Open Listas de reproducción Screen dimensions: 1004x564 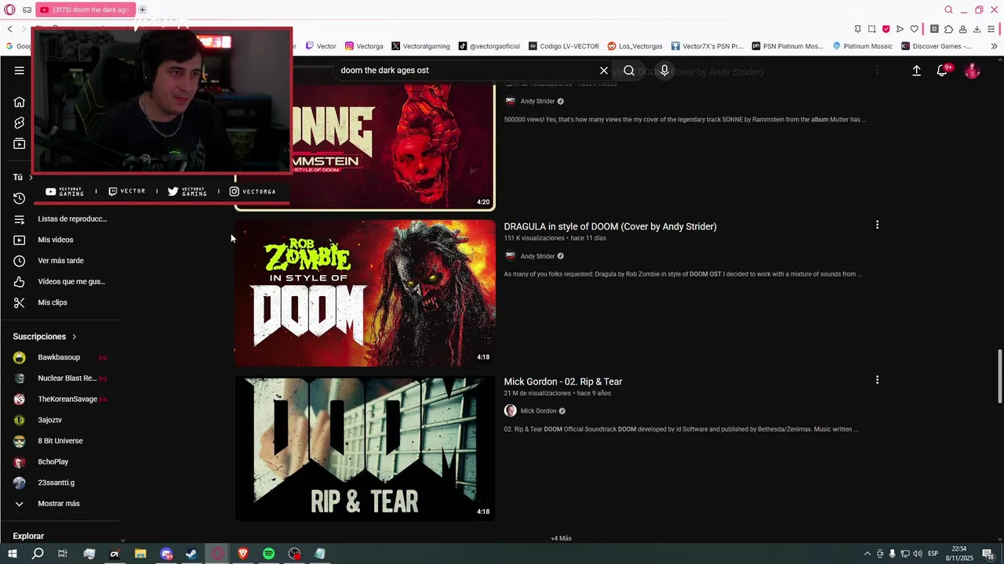pyautogui.click(x=72, y=219)
